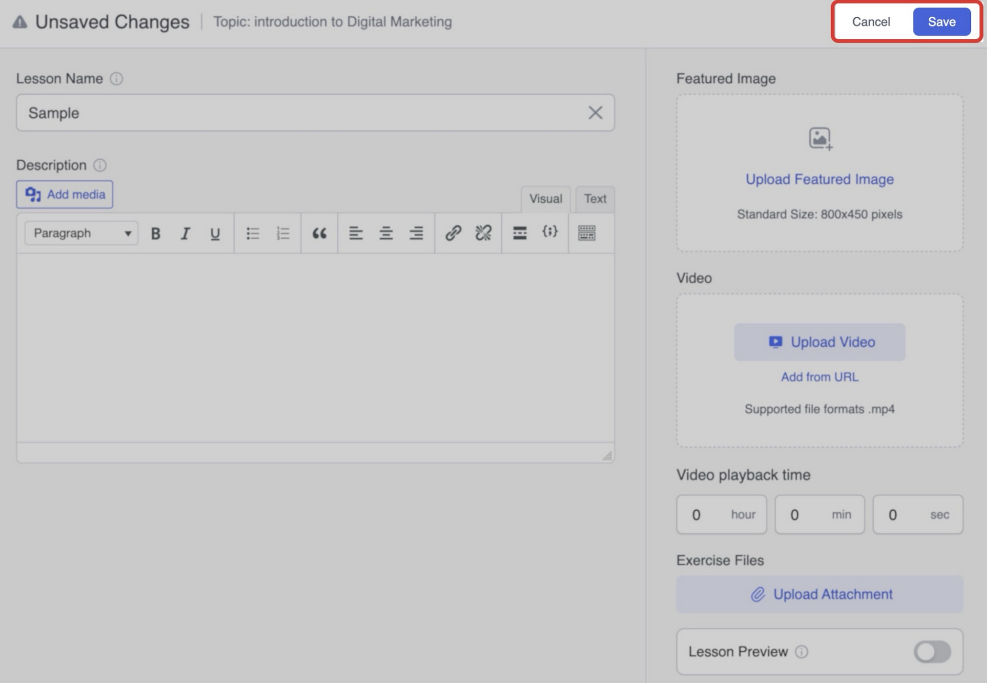
Task: Toggle bold formatting in the description editor
Action: tap(155, 234)
